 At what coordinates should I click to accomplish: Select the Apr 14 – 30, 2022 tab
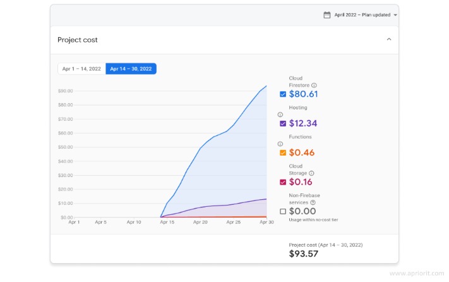[131, 69]
